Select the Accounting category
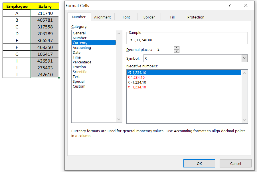Screen dimensions: 257x172 click(82, 47)
